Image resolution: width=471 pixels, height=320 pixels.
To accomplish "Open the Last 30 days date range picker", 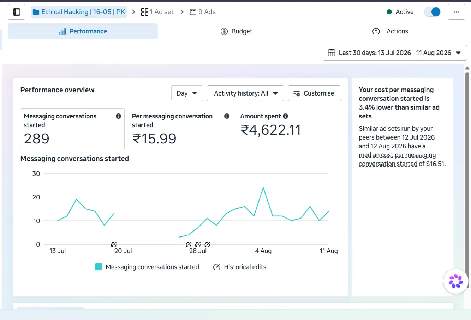I will point(395,53).
